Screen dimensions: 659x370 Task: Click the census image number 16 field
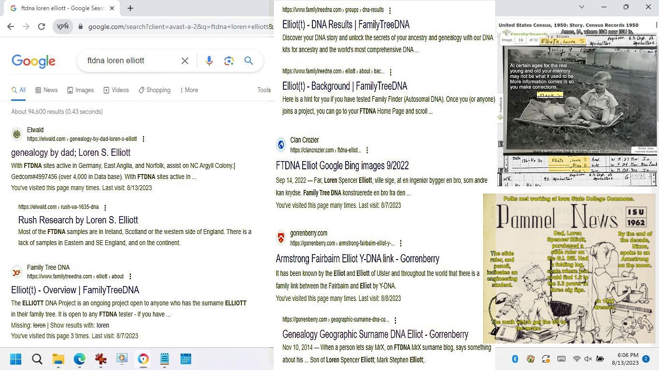520,41
